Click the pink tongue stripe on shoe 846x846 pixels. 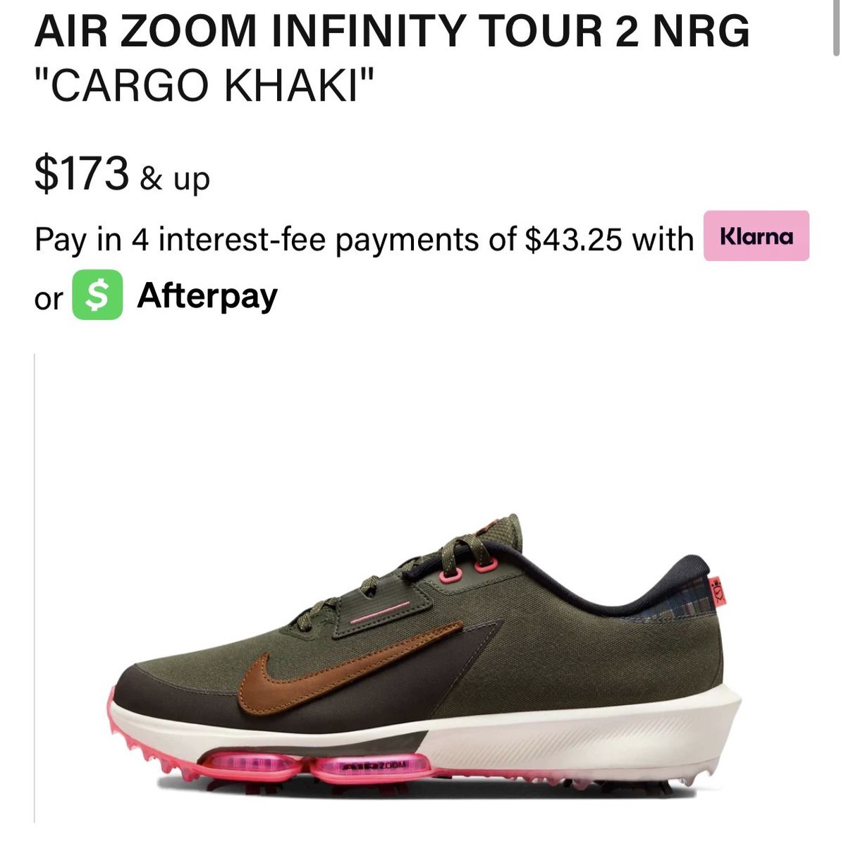pyautogui.click(x=379, y=612)
